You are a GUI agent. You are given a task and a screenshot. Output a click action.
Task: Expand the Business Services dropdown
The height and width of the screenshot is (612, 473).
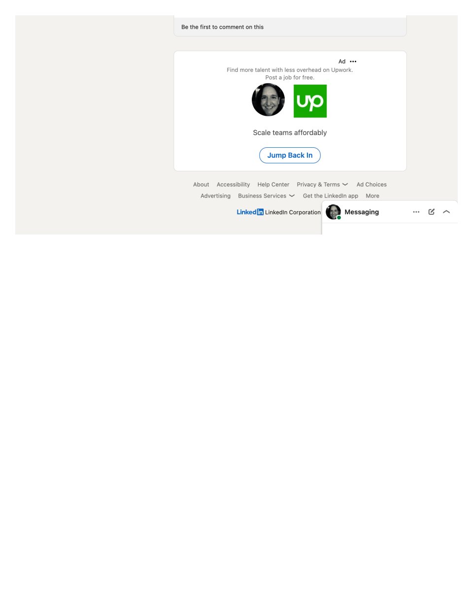click(x=266, y=196)
